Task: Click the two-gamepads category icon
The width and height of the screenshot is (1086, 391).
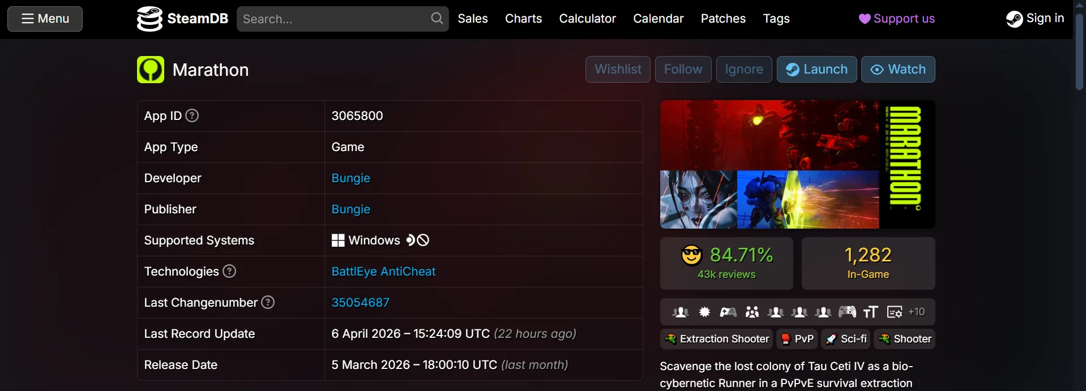Action: pos(728,312)
